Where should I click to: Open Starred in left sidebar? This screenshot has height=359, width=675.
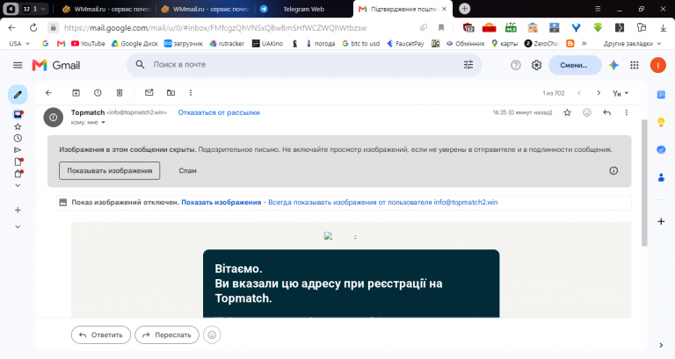click(x=18, y=126)
